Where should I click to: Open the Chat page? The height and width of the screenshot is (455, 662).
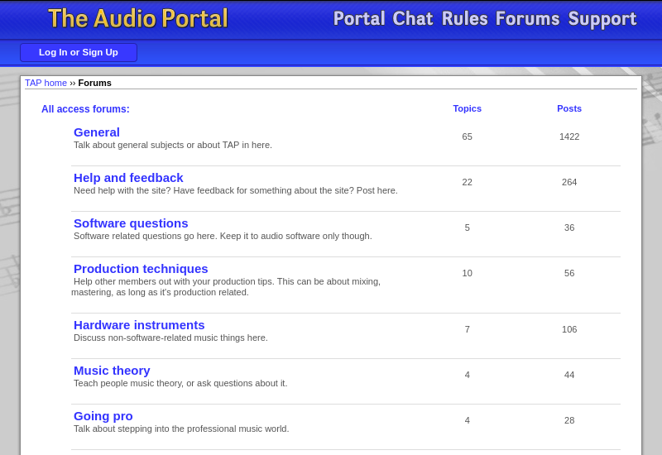[412, 19]
